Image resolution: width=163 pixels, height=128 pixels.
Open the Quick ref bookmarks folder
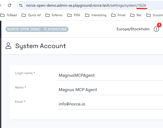(x=31, y=15)
